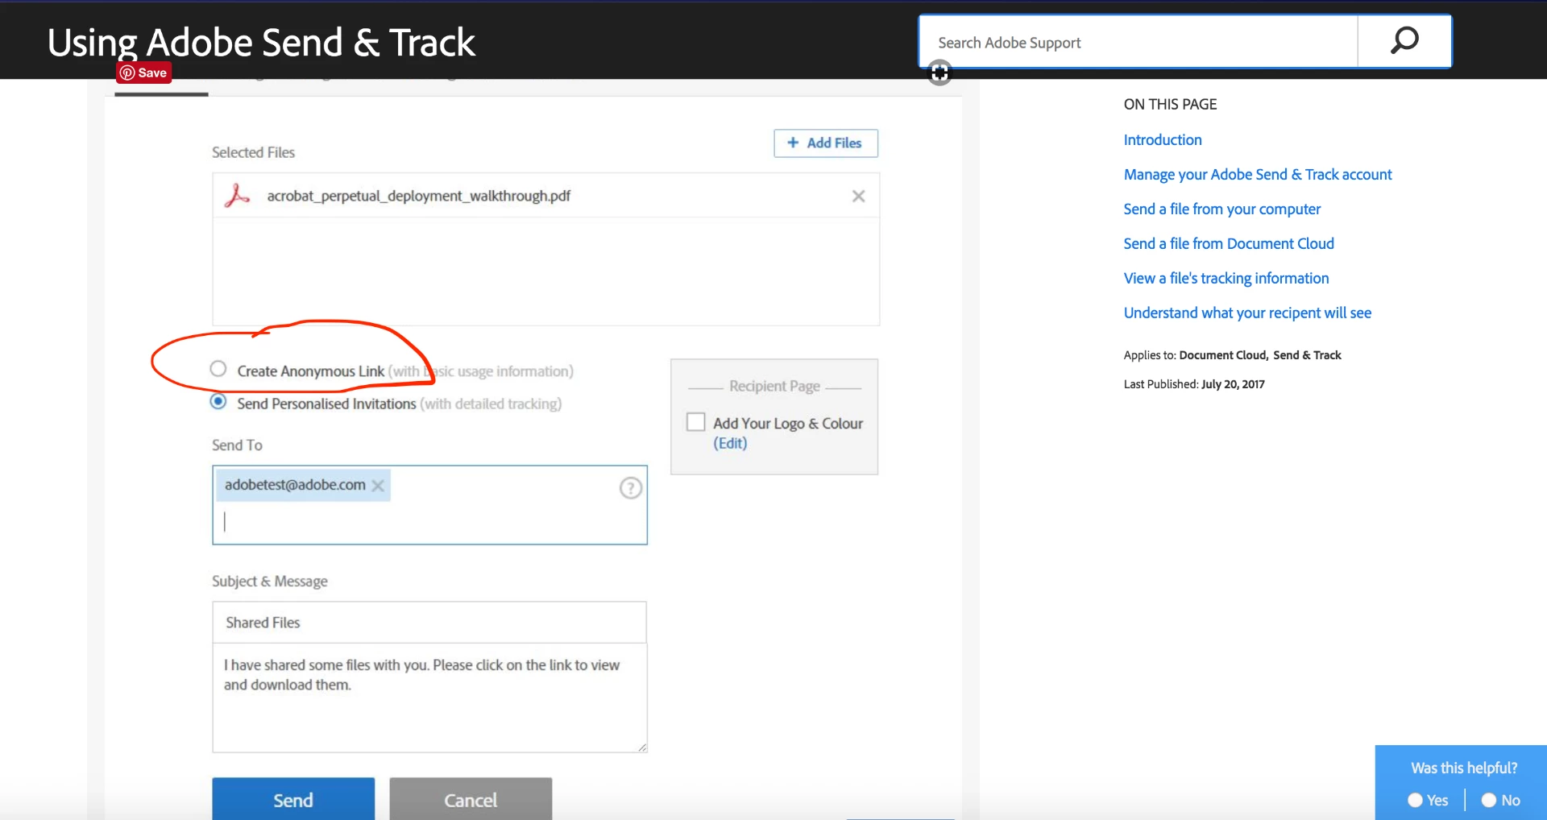Screen dimensions: 1547x820
Task: Click the acrobat_perpetual_deployment_walkthrough.pdf file name
Action: pyautogui.click(x=418, y=196)
